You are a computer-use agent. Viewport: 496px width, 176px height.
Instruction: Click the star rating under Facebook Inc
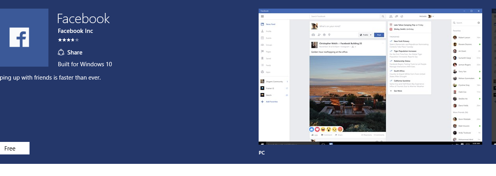[x=68, y=40]
